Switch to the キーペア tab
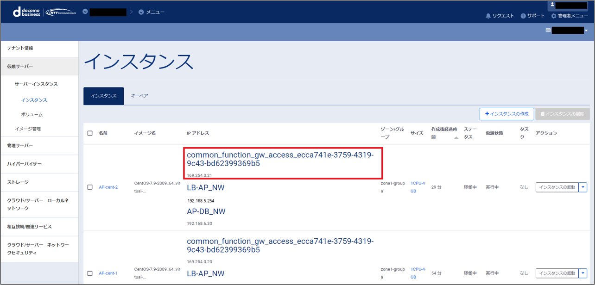The image size is (595, 285). (x=139, y=96)
